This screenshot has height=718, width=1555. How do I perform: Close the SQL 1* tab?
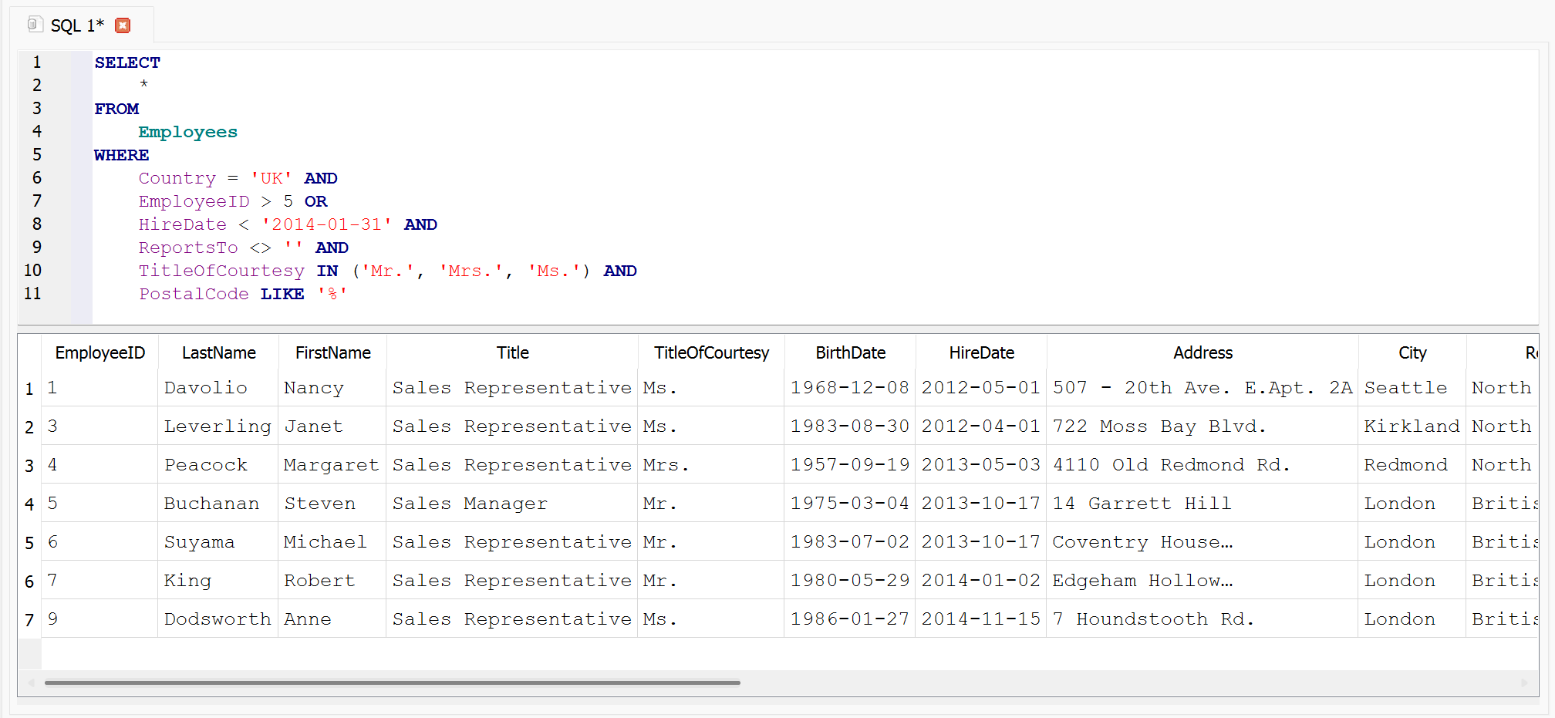(123, 25)
